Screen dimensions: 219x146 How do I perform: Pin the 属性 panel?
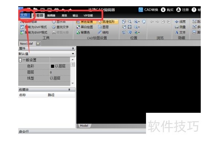(73, 49)
